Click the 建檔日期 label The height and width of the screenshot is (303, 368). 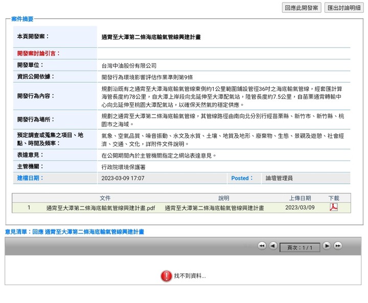pyautogui.click(x=30, y=178)
